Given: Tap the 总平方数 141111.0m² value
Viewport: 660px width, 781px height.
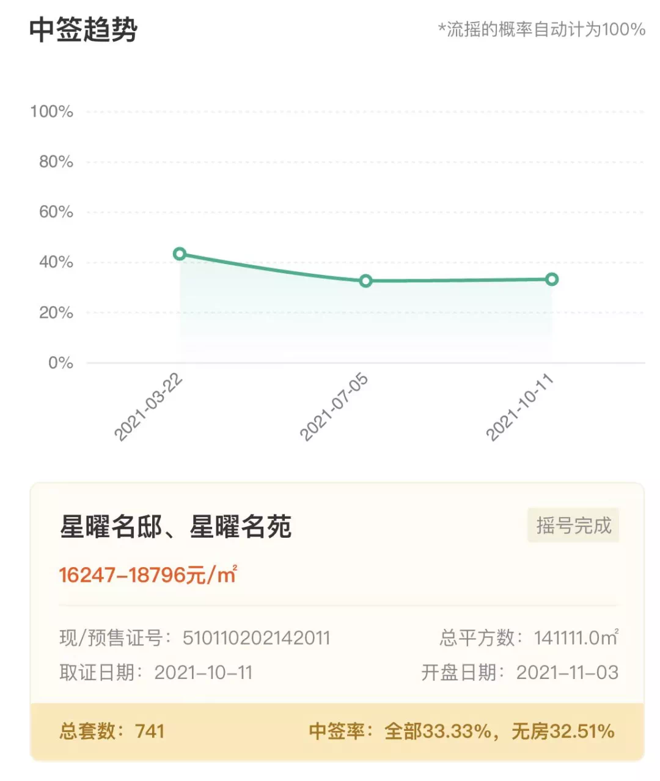Looking at the screenshot, I should pos(576,639).
